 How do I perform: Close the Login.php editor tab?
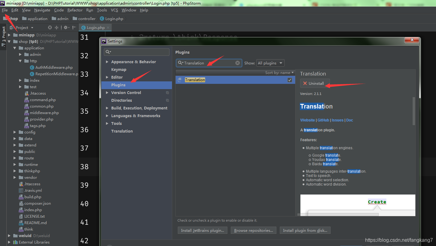click(x=108, y=27)
